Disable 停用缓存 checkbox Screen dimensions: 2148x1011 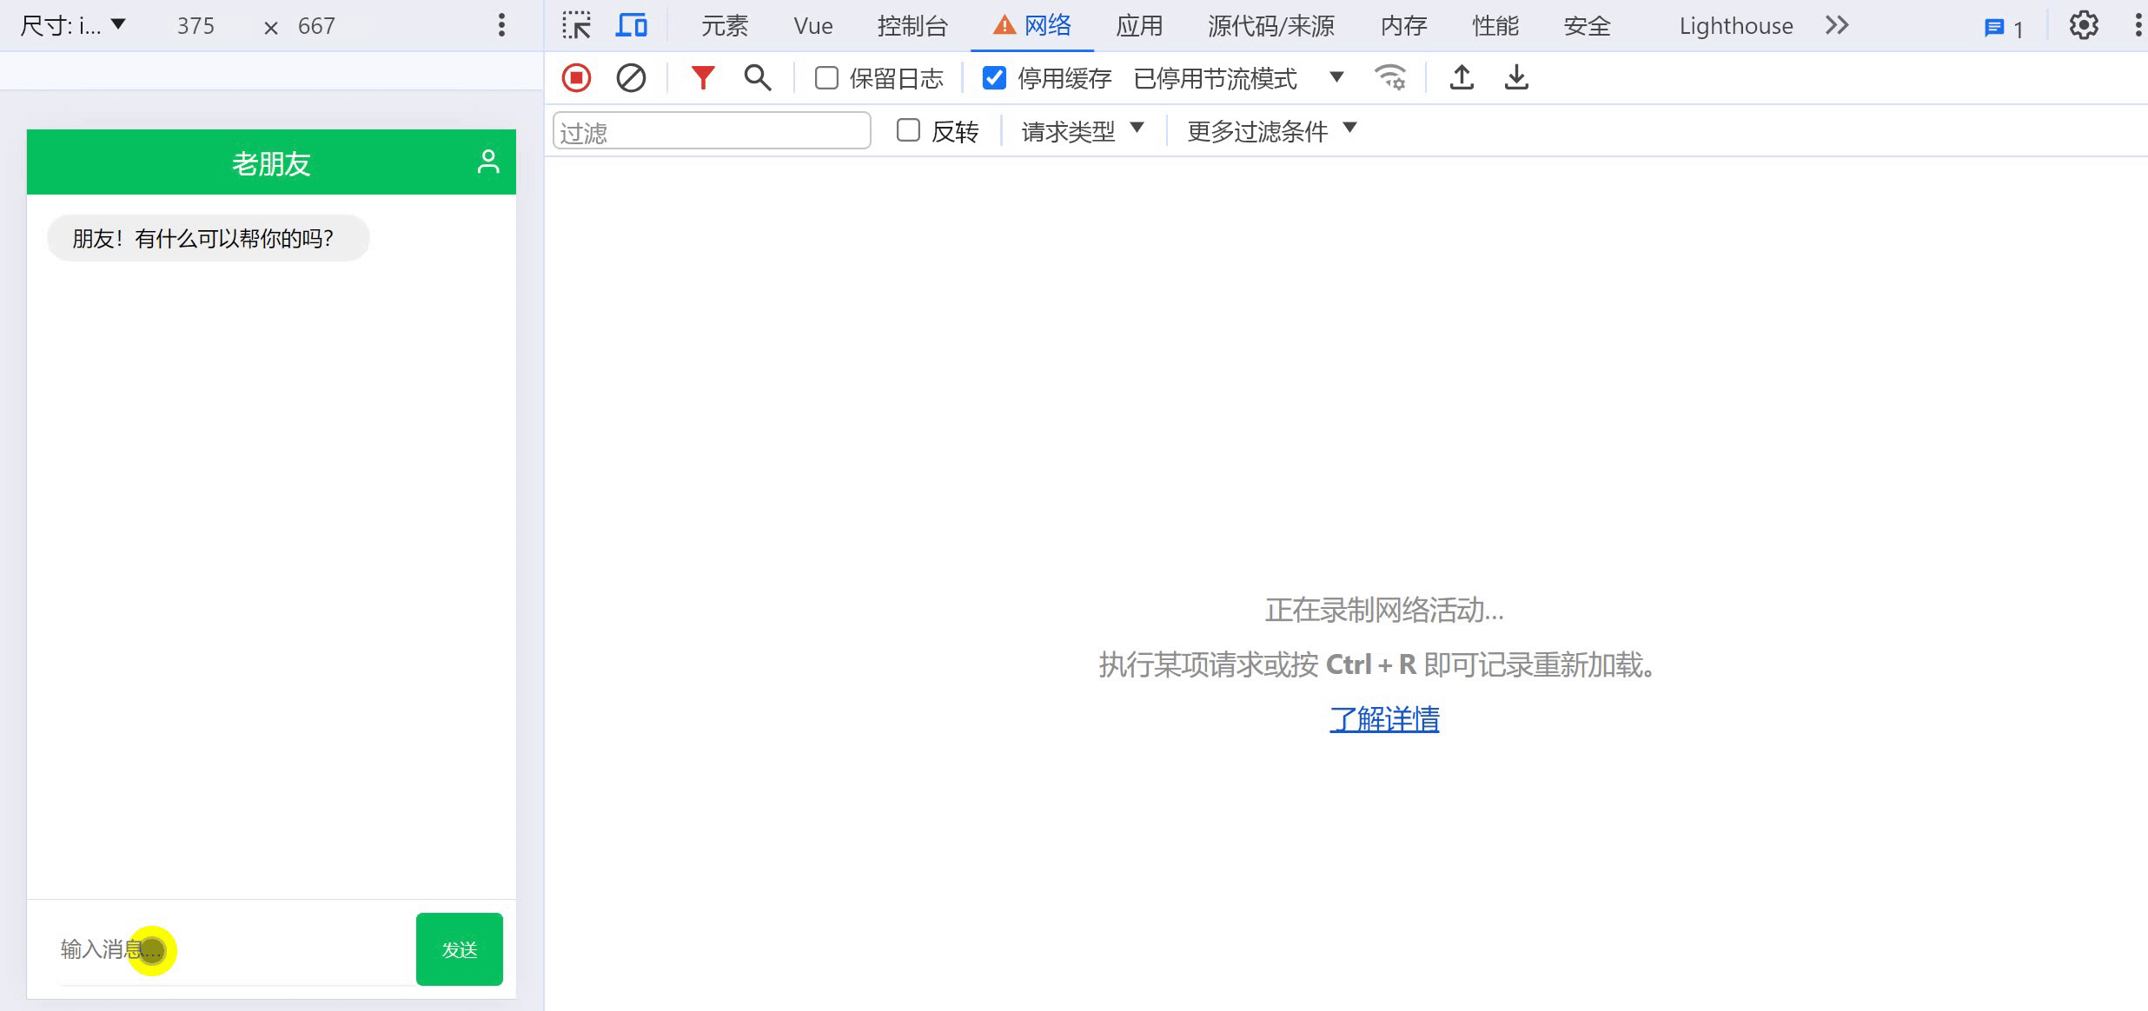[994, 77]
